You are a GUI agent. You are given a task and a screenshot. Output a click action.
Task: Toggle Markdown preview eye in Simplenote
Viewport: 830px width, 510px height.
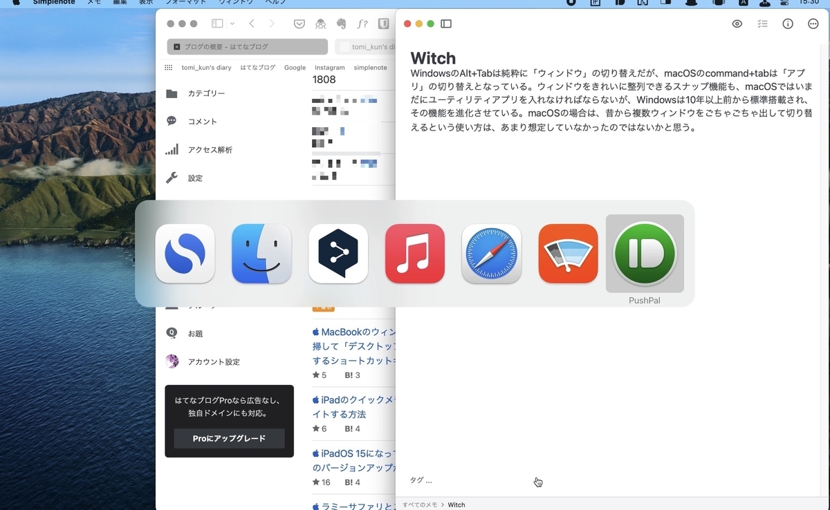click(x=737, y=24)
